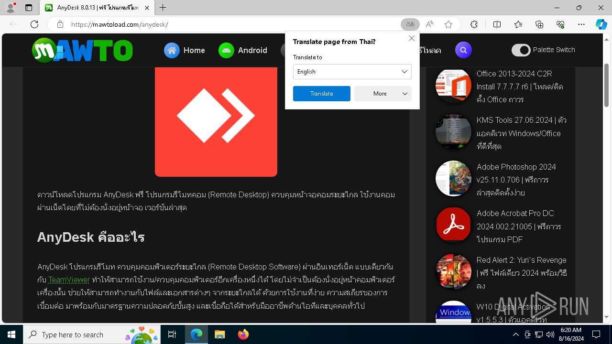
Task: Open Translate to English language dropdown
Action: 352,72
